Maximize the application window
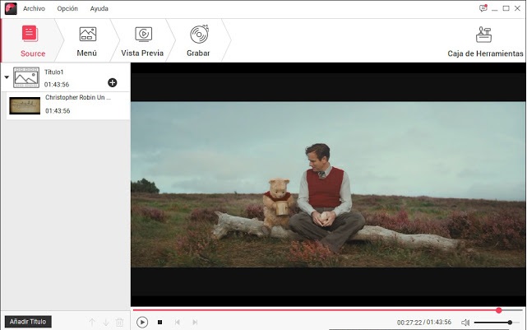The height and width of the screenshot is (330, 527). click(x=506, y=8)
